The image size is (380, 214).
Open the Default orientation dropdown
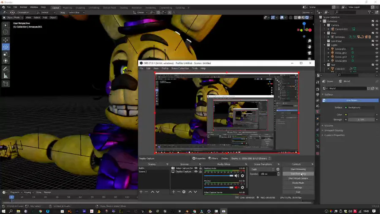click(46, 12)
